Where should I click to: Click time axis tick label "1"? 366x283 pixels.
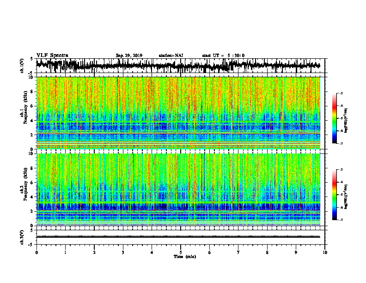pyautogui.click(x=65, y=252)
